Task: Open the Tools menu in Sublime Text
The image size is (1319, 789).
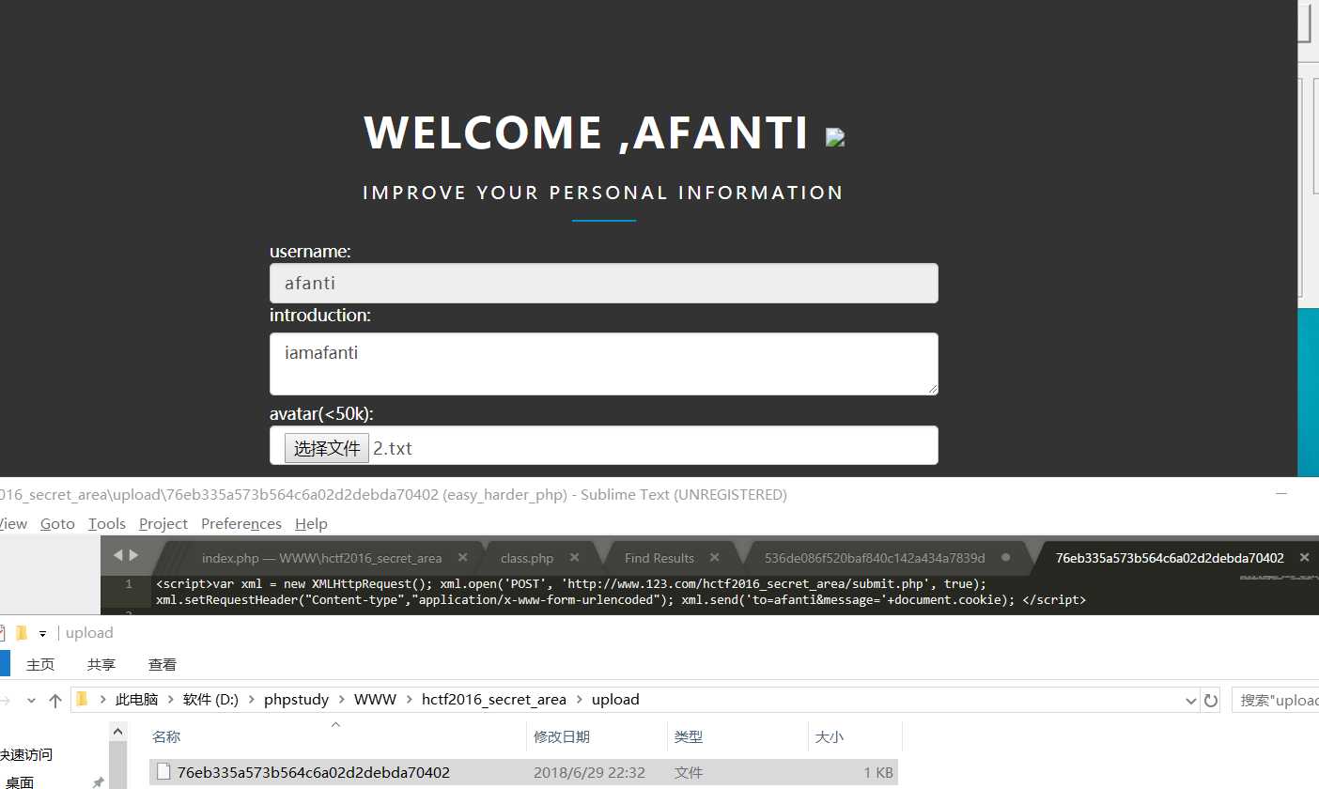Action: point(107,523)
